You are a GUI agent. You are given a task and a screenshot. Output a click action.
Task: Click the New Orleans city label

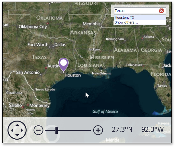101,74
